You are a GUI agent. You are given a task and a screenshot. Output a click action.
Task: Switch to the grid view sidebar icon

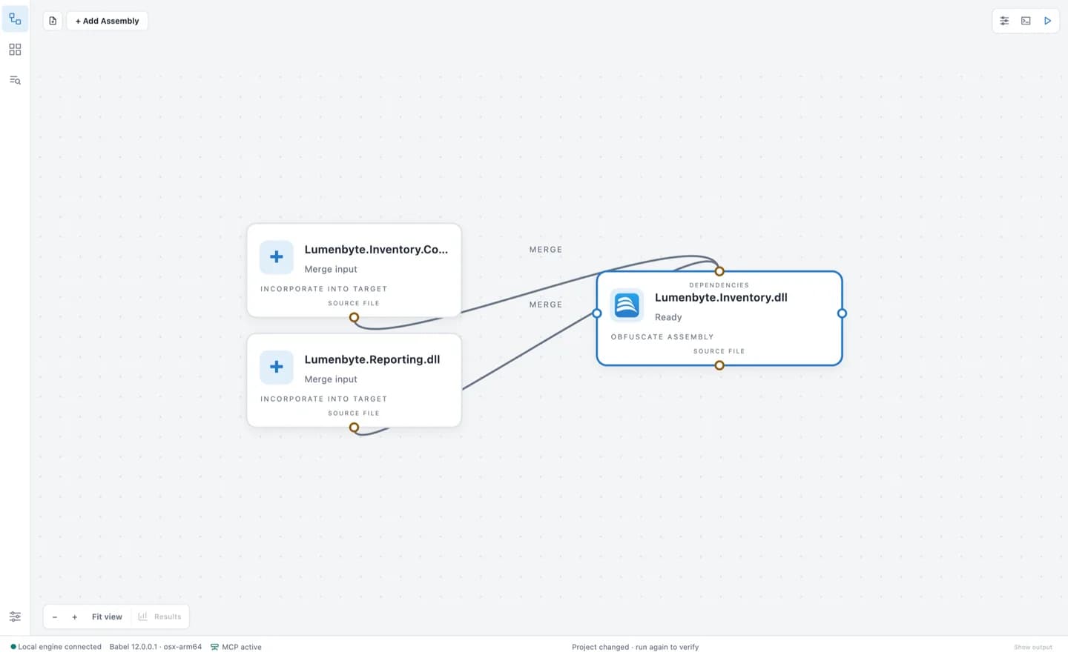coord(15,50)
